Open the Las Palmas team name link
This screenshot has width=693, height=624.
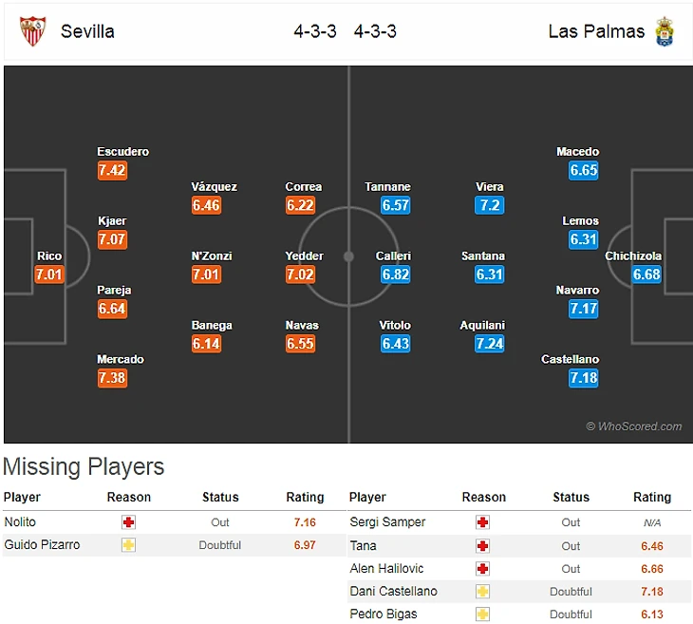click(596, 31)
